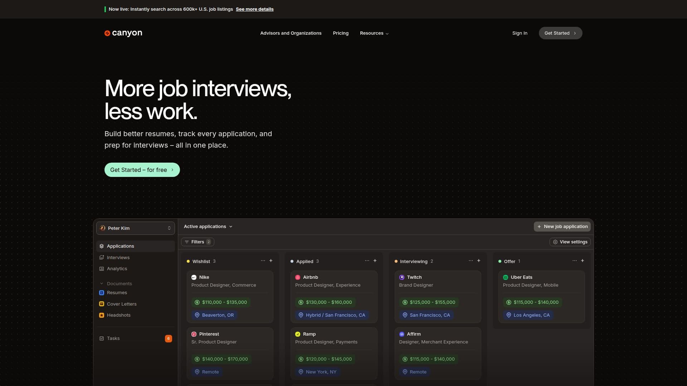Click the Twitch company logo icon
This screenshot has height=386, width=687.
tap(402, 277)
